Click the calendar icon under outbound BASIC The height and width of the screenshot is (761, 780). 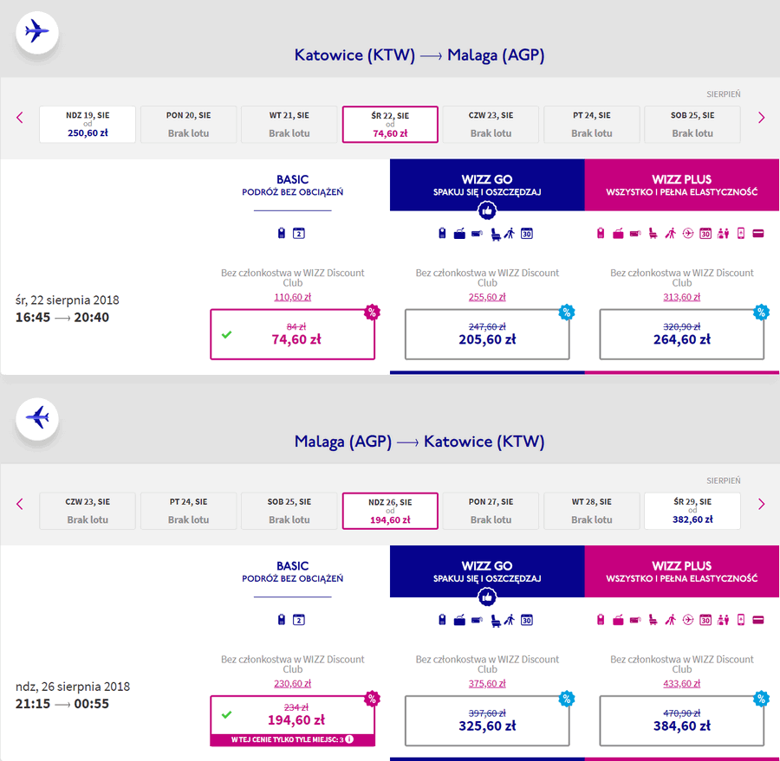click(298, 233)
